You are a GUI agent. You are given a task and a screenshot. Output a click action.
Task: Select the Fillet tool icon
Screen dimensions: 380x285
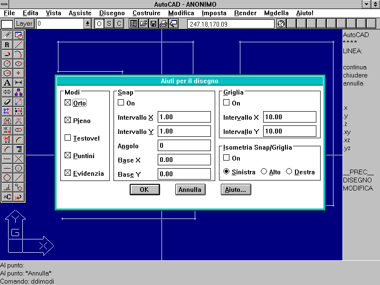tap(19, 140)
